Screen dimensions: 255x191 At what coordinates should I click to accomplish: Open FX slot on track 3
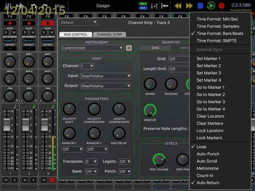click(x=48, y=16)
